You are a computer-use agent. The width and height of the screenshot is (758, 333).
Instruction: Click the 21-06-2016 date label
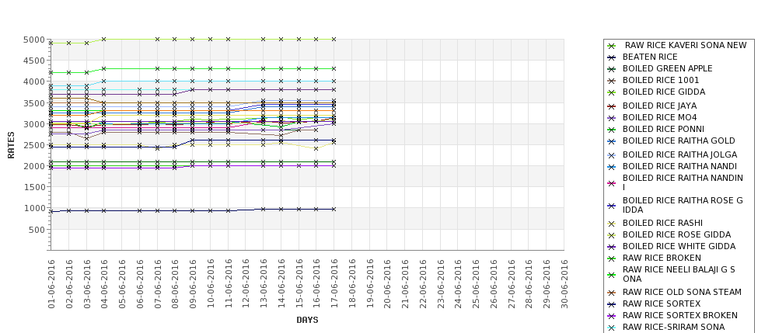pyautogui.click(x=405, y=284)
